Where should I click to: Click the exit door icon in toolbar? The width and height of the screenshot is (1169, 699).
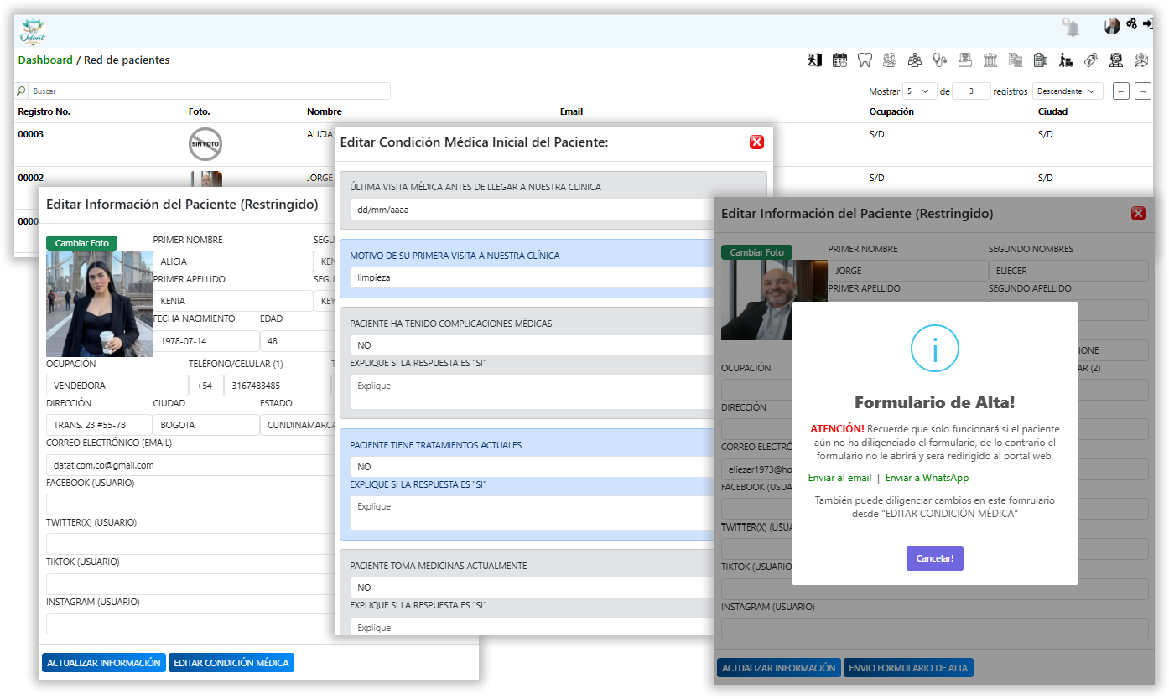(x=814, y=60)
